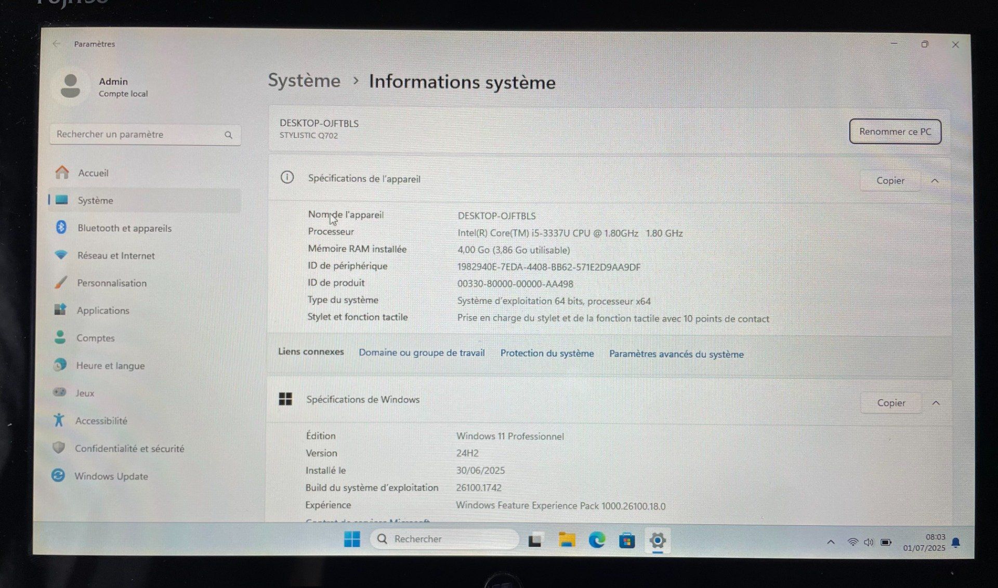Click the Heure et langue globe icon
This screenshot has width=998, height=588.
coord(60,364)
